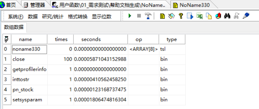Click the copy pages icon
Viewport: 259px width, 109px height.
209,16
